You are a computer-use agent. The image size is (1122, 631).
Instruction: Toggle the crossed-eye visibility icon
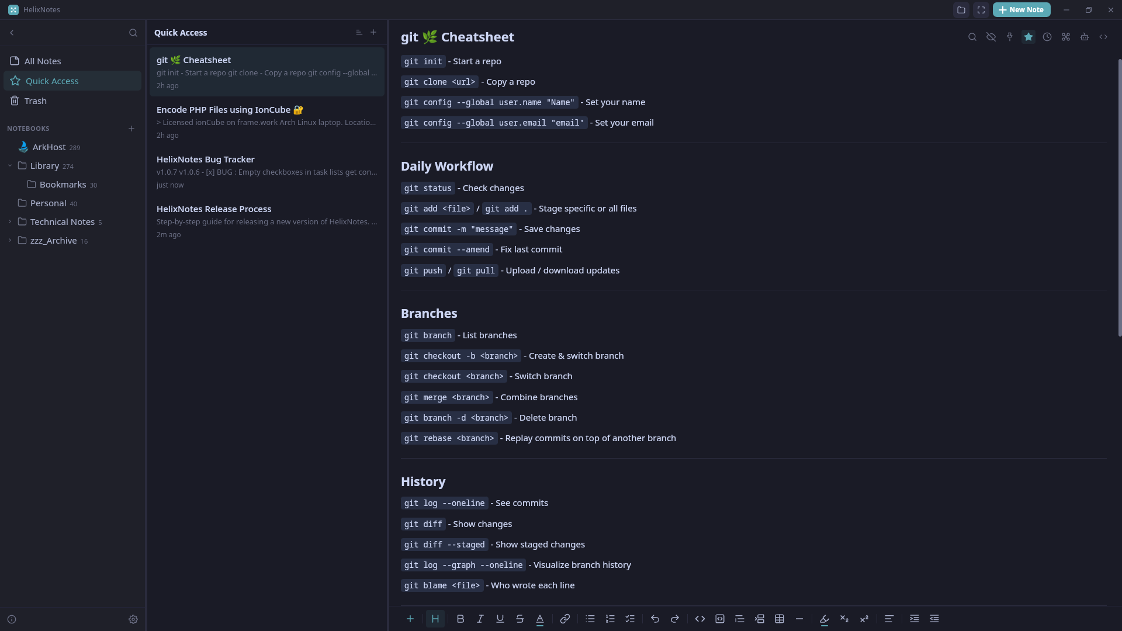991,37
